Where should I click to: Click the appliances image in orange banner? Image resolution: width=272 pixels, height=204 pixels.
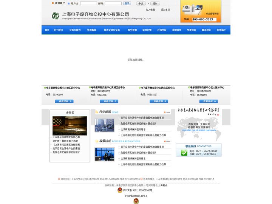[x=192, y=9]
